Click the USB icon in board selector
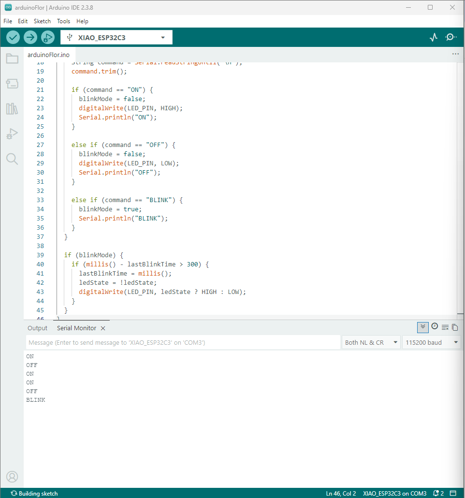Screen dimensions: 465x498 point(70,38)
